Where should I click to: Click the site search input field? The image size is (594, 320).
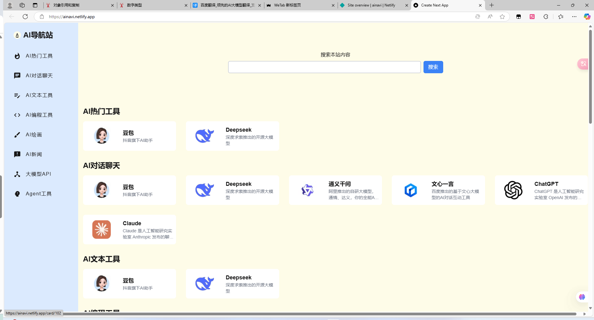[x=324, y=67]
